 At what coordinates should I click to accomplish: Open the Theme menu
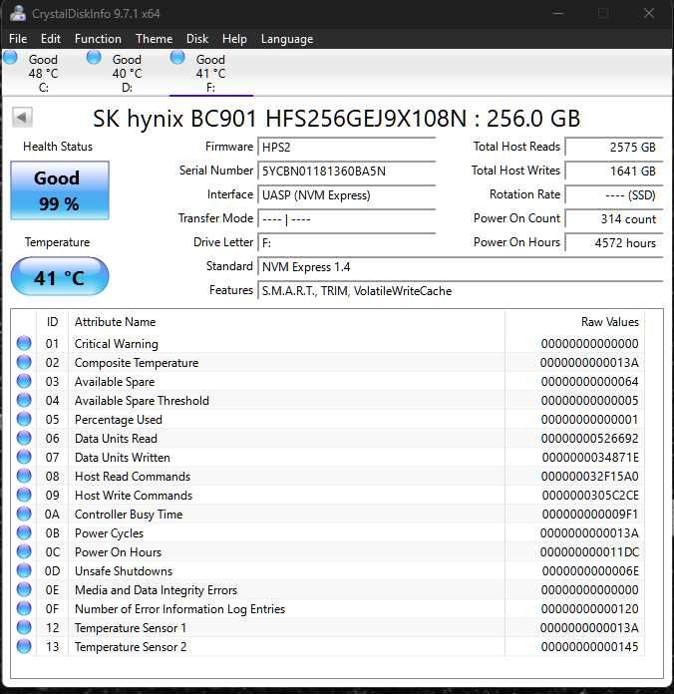pyautogui.click(x=154, y=39)
